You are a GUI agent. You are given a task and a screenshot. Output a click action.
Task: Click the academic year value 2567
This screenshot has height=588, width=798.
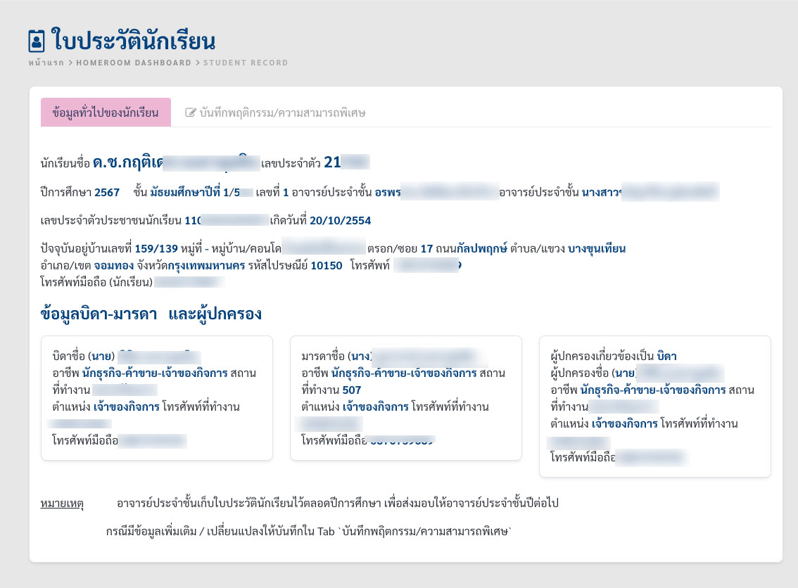click(107, 191)
